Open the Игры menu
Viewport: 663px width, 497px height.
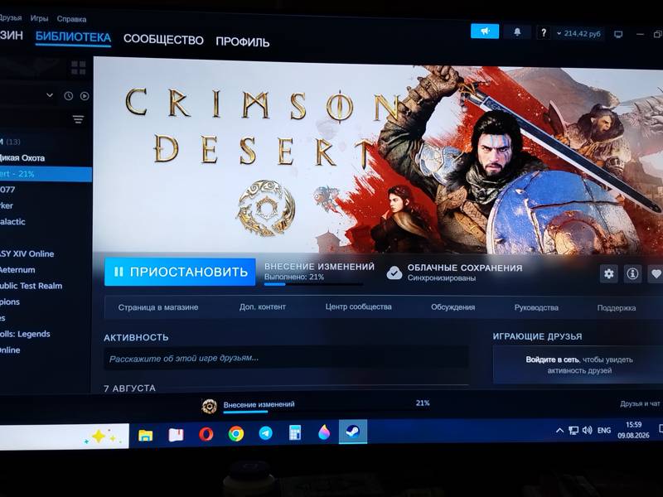click(x=39, y=18)
